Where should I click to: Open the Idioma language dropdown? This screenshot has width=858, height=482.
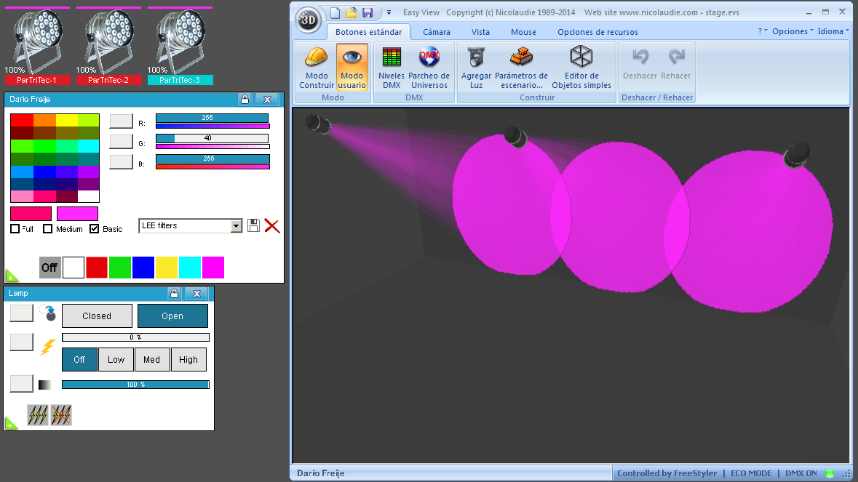coord(833,31)
